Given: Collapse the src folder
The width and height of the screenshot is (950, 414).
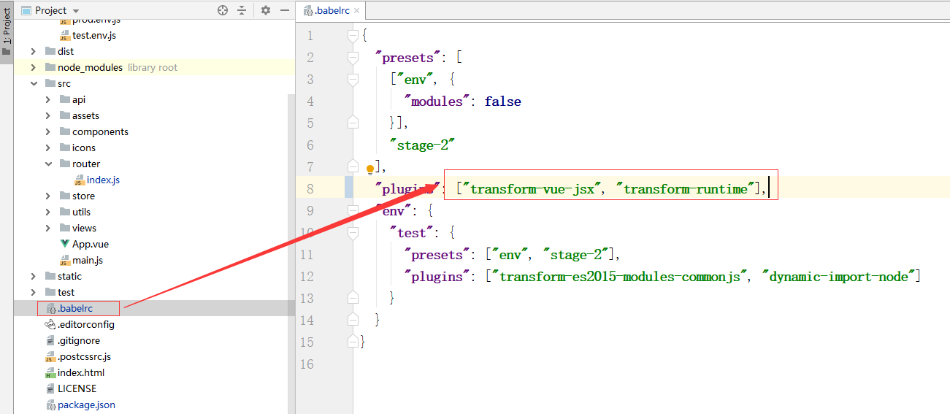Looking at the screenshot, I should coord(33,83).
